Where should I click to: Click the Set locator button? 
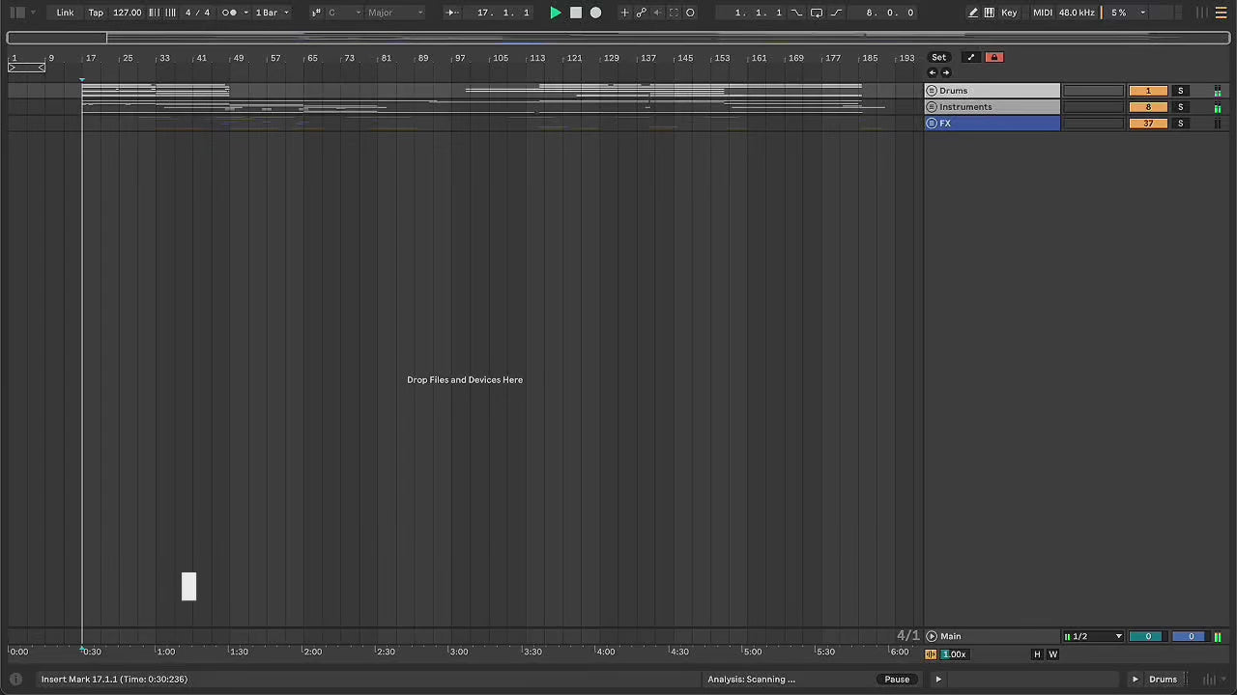[x=938, y=57]
